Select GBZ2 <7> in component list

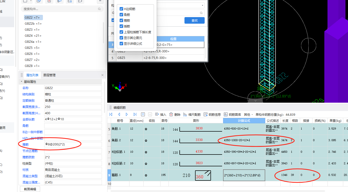click(x=33, y=17)
